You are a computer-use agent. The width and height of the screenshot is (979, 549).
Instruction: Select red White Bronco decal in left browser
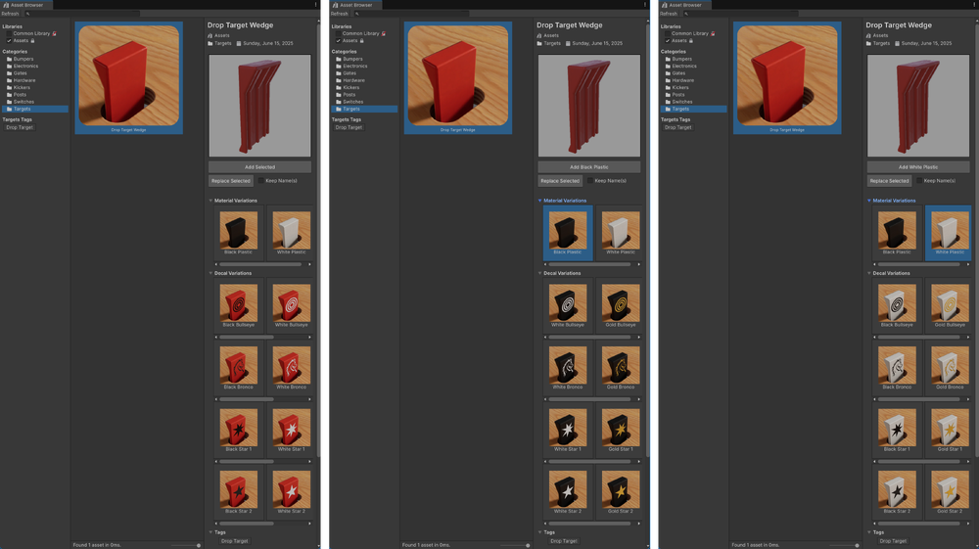pos(291,367)
